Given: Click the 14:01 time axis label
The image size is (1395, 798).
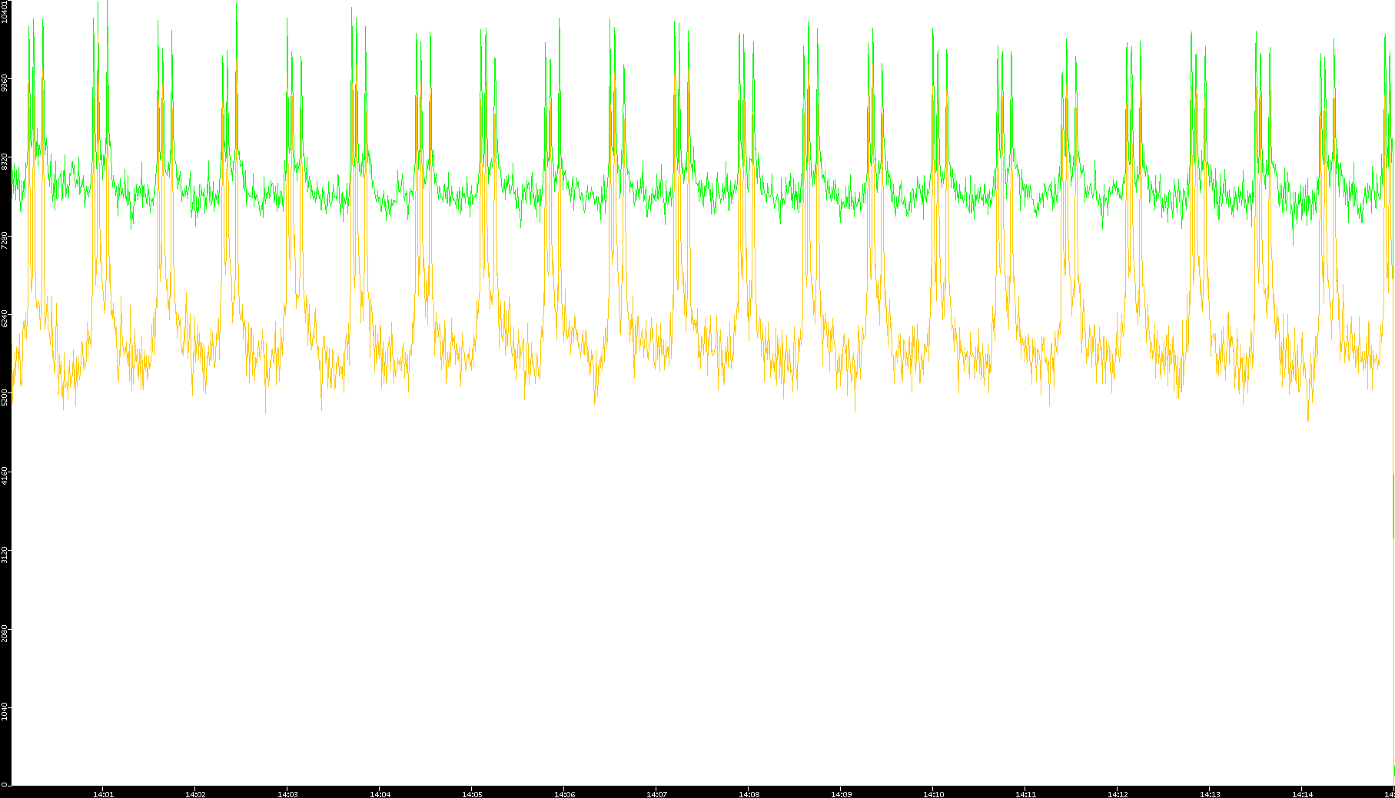Looking at the screenshot, I should (103, 793).
